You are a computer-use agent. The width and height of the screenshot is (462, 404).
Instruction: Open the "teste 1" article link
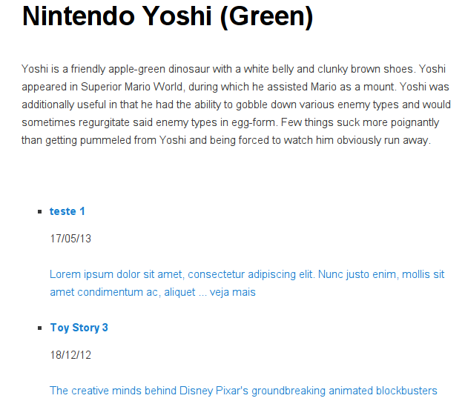67,211
